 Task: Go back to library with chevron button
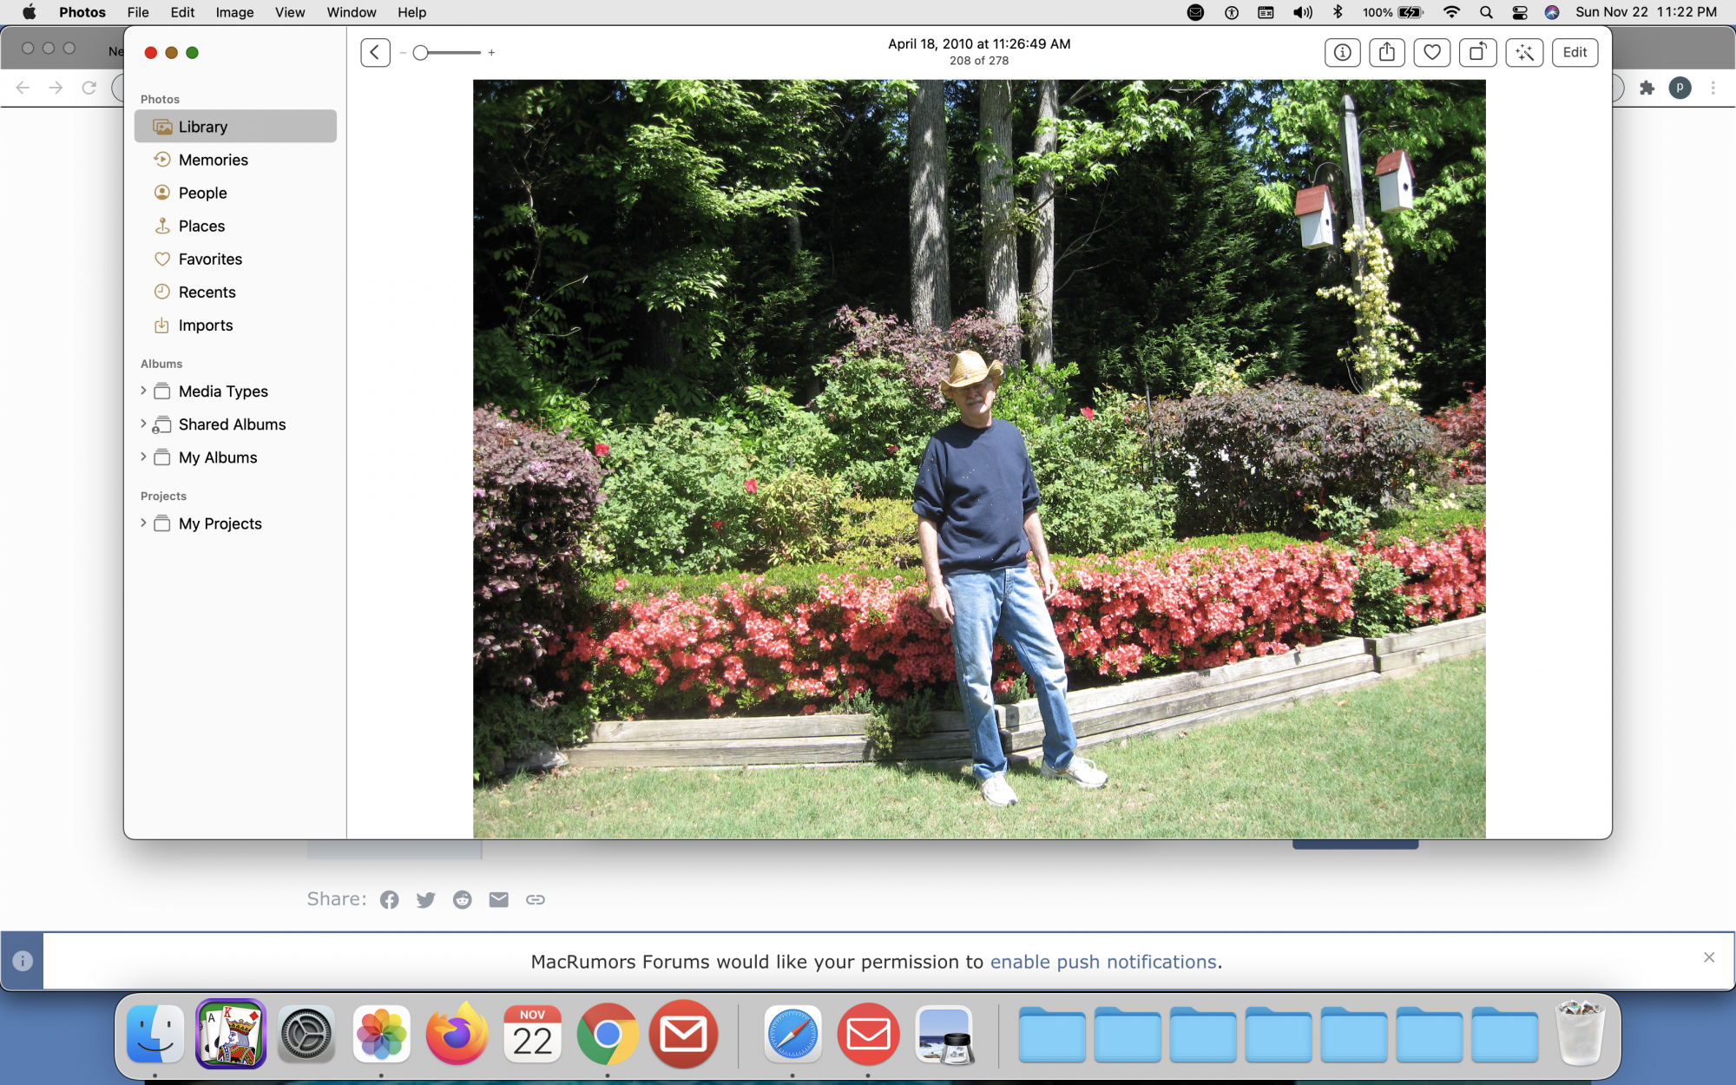click(x=375, y=52)
